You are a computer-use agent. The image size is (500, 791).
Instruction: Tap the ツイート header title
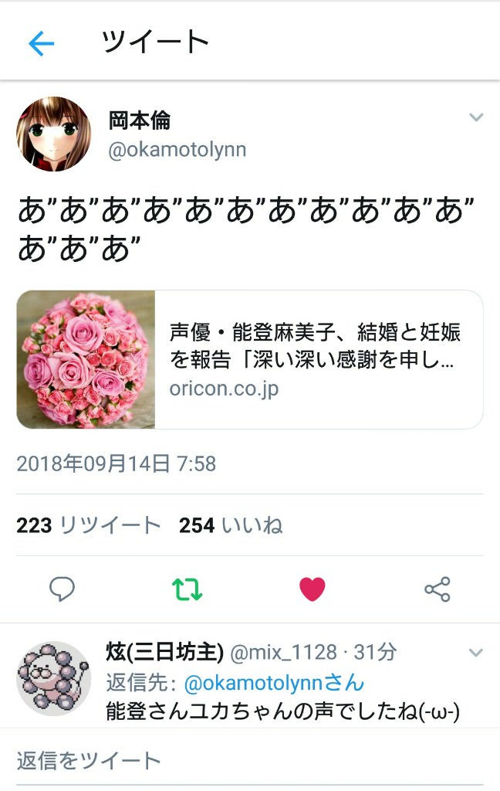pos(155,42)
